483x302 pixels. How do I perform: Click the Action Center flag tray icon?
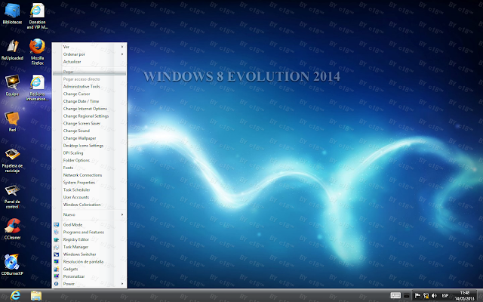(x=417, y=296)
